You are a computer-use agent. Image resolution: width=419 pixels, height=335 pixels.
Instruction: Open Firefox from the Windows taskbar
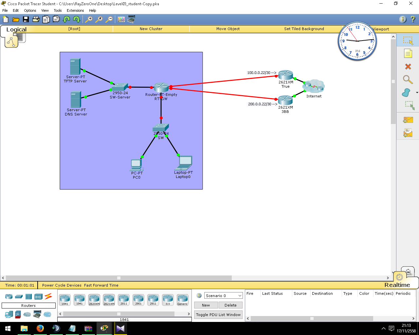coord(40,328)
